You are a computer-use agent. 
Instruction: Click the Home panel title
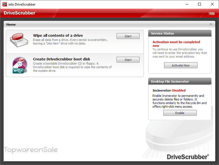coord(11,25)
